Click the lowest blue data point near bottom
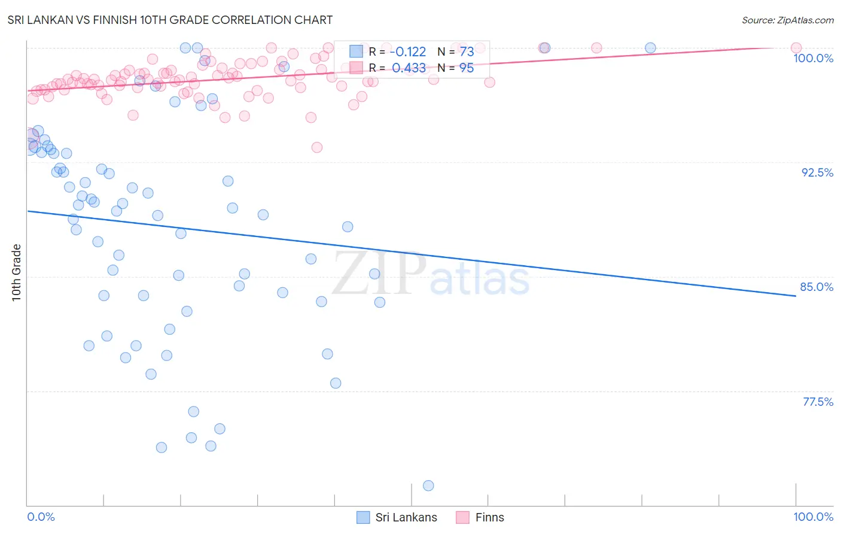 [428, 486]
